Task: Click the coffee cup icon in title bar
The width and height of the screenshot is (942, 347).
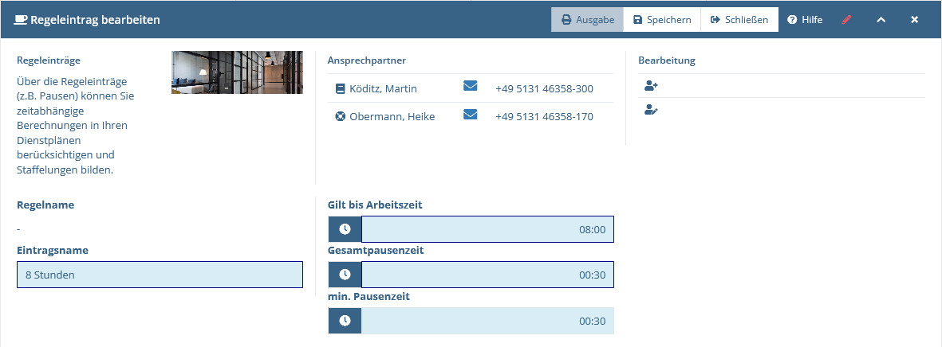Action: point(21,20)
